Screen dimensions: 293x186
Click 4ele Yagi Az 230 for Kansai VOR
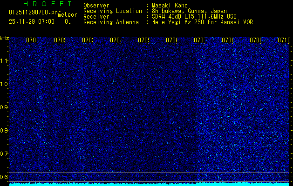tap(202, 22)
